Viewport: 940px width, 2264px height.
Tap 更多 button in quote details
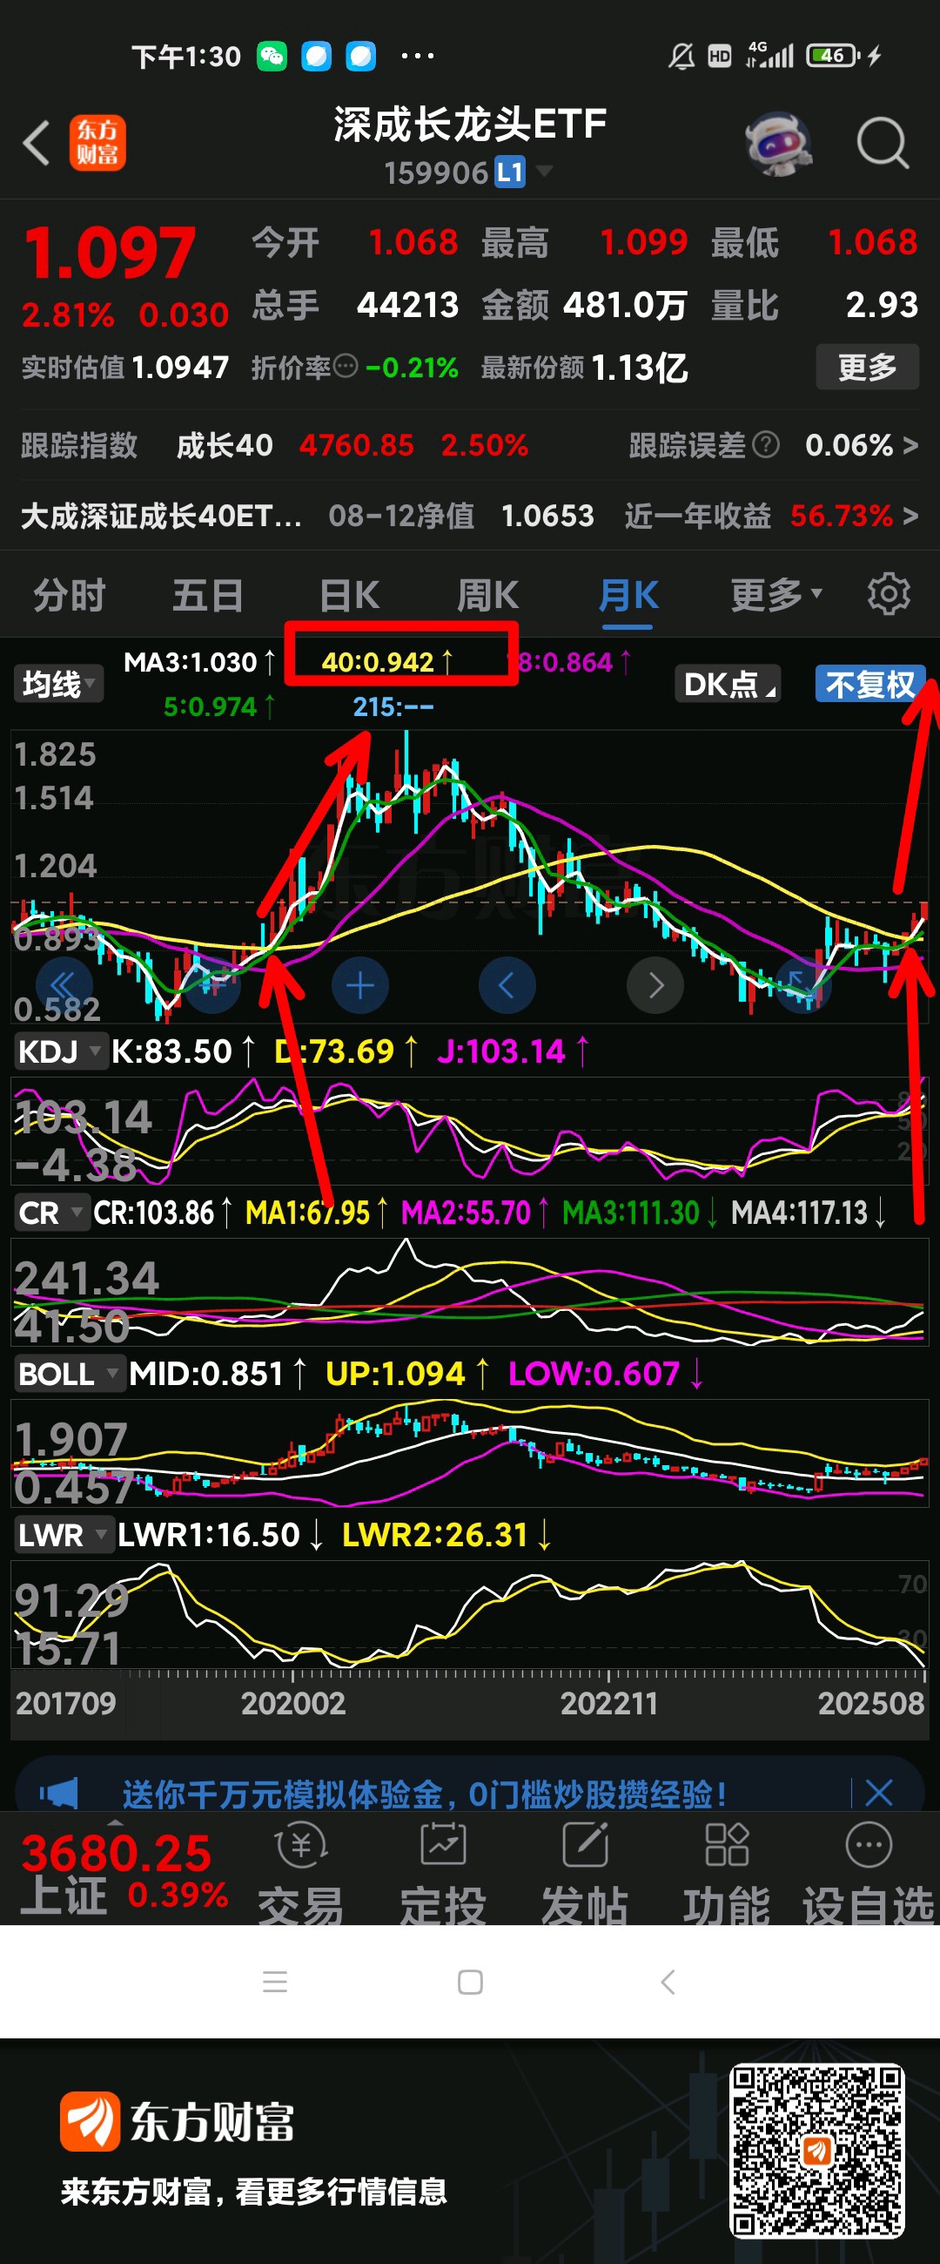click(x=867, y=367)
